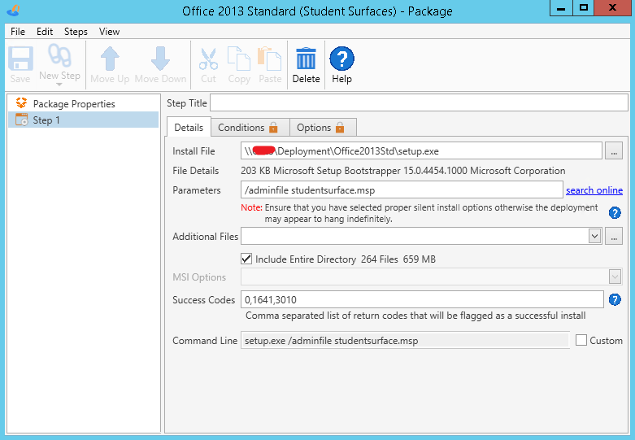Click the search online link

click(x=594, y=190)
